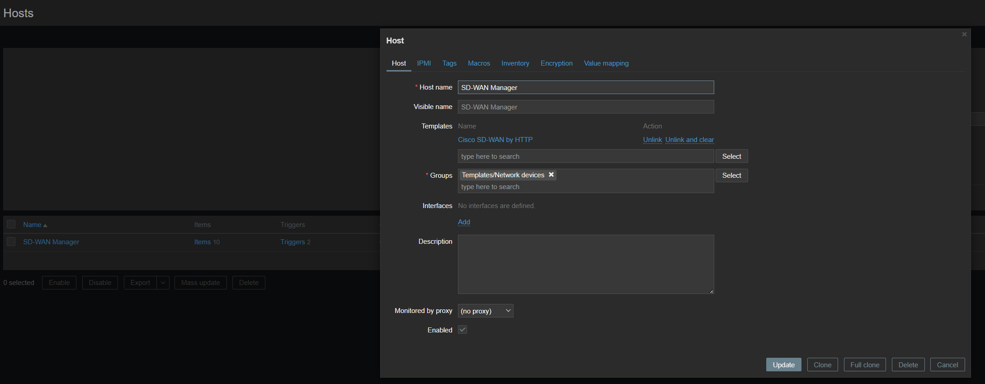Image resolution: width=985 pixels, height=384 pixels.
Task: Focus the Host name input field
Action: (585, 87)
